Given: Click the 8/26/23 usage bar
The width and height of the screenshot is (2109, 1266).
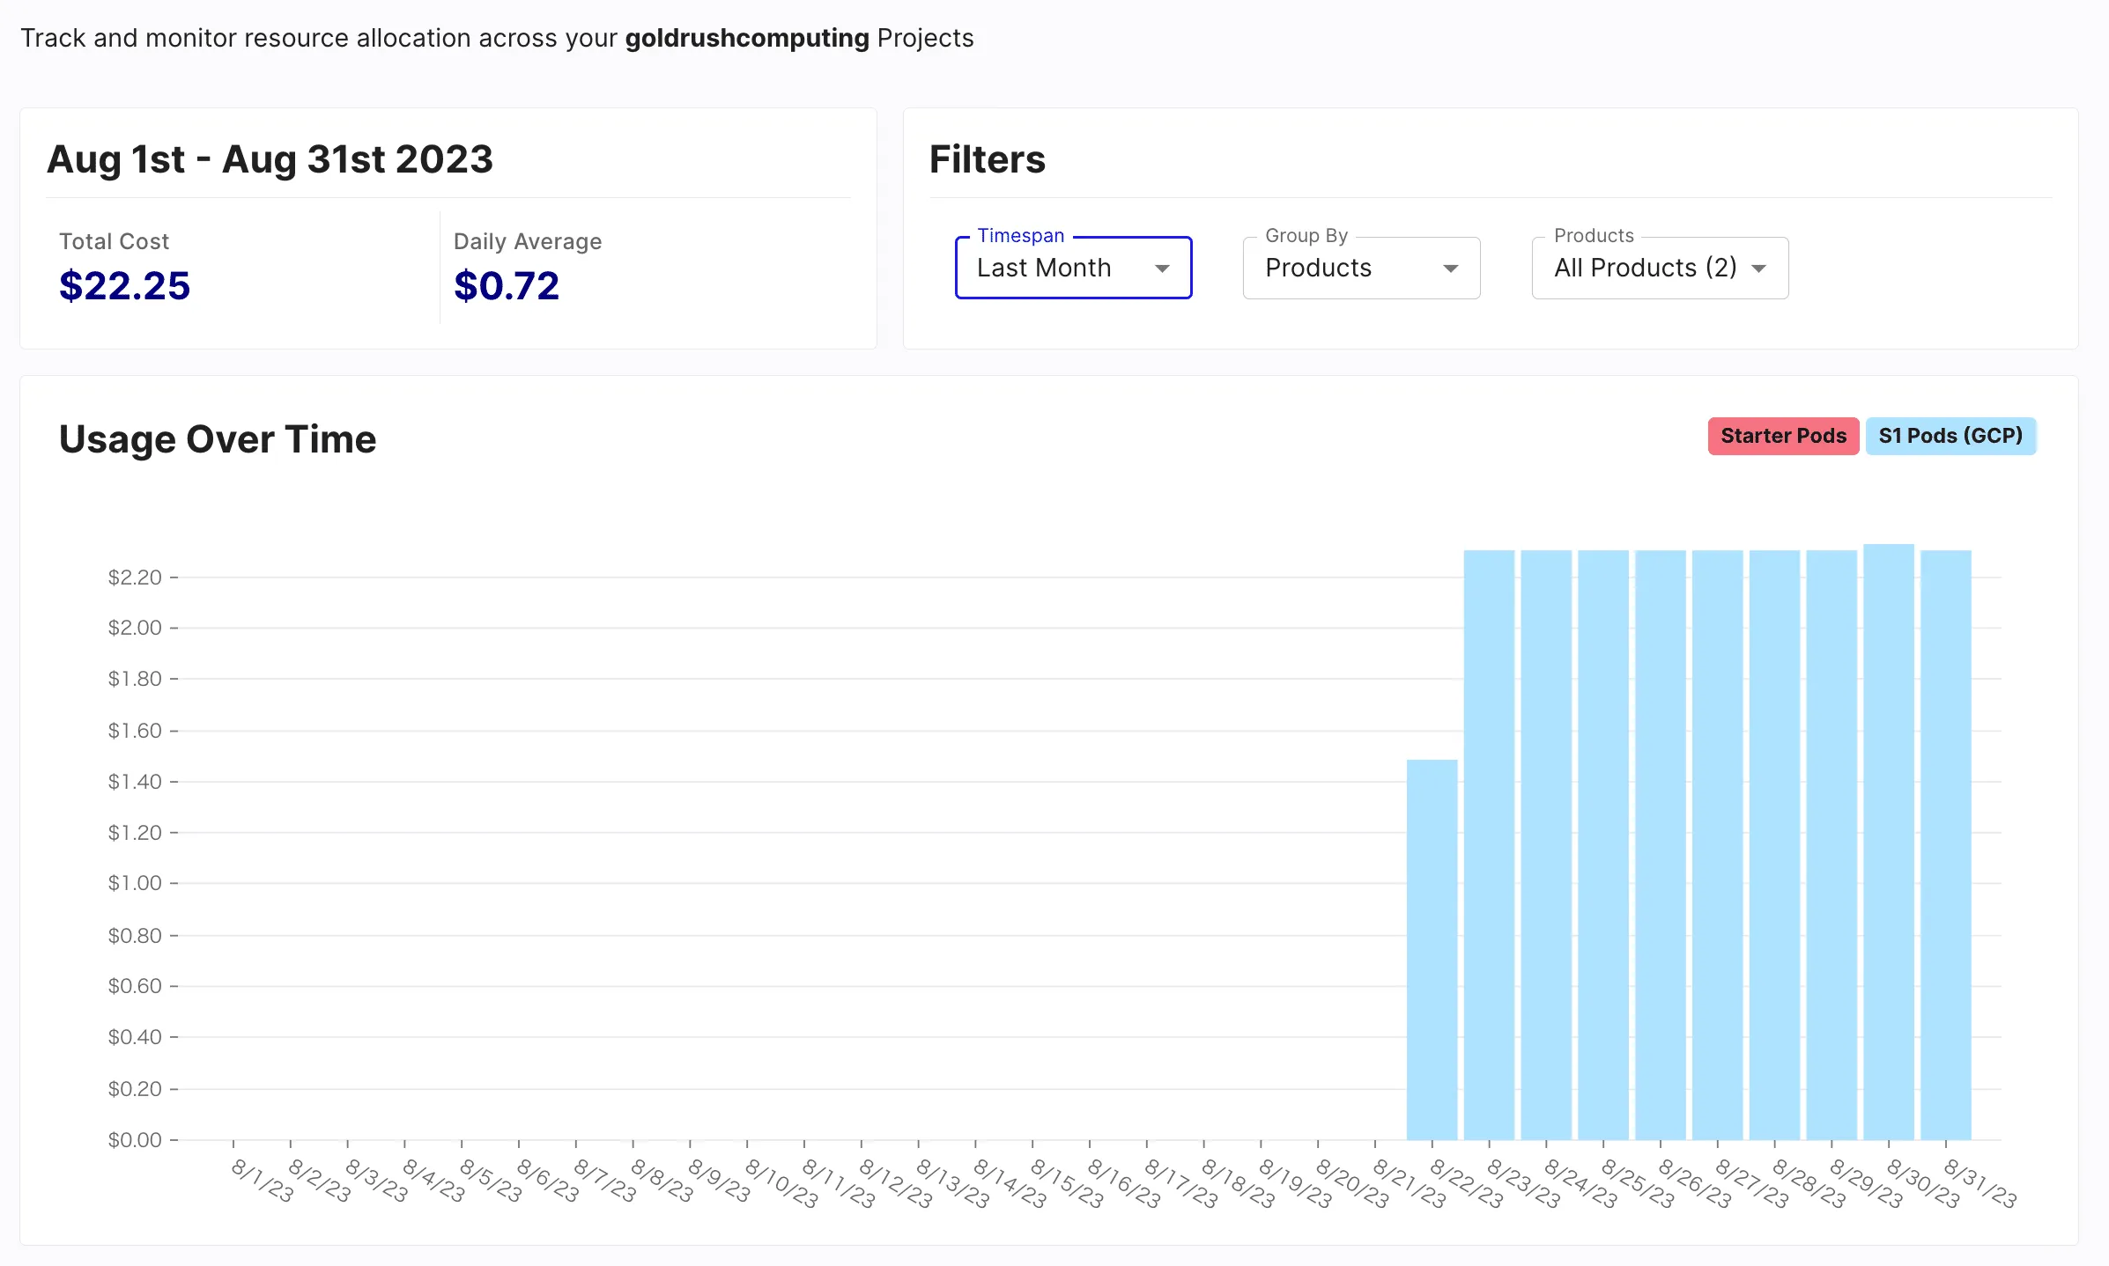Looking at the screenshot, I should coord(1661,844).
